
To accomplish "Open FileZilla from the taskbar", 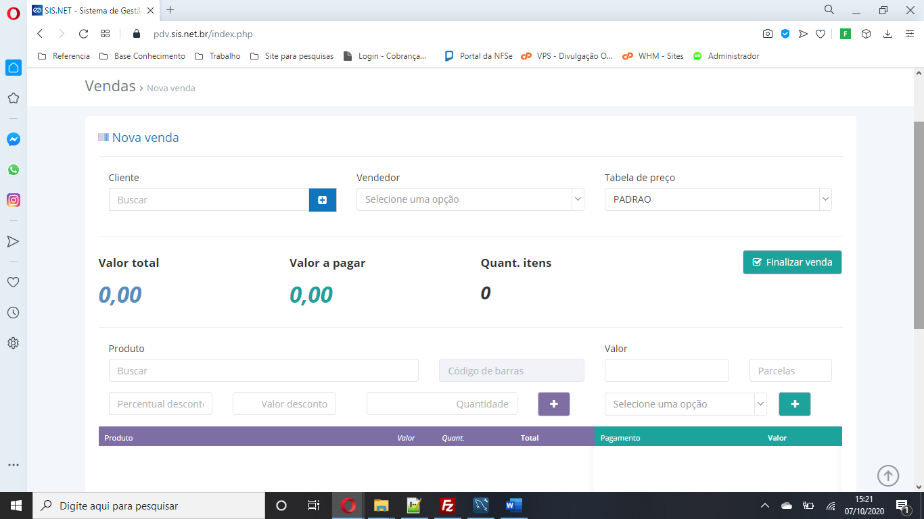I will click(447, 505).
